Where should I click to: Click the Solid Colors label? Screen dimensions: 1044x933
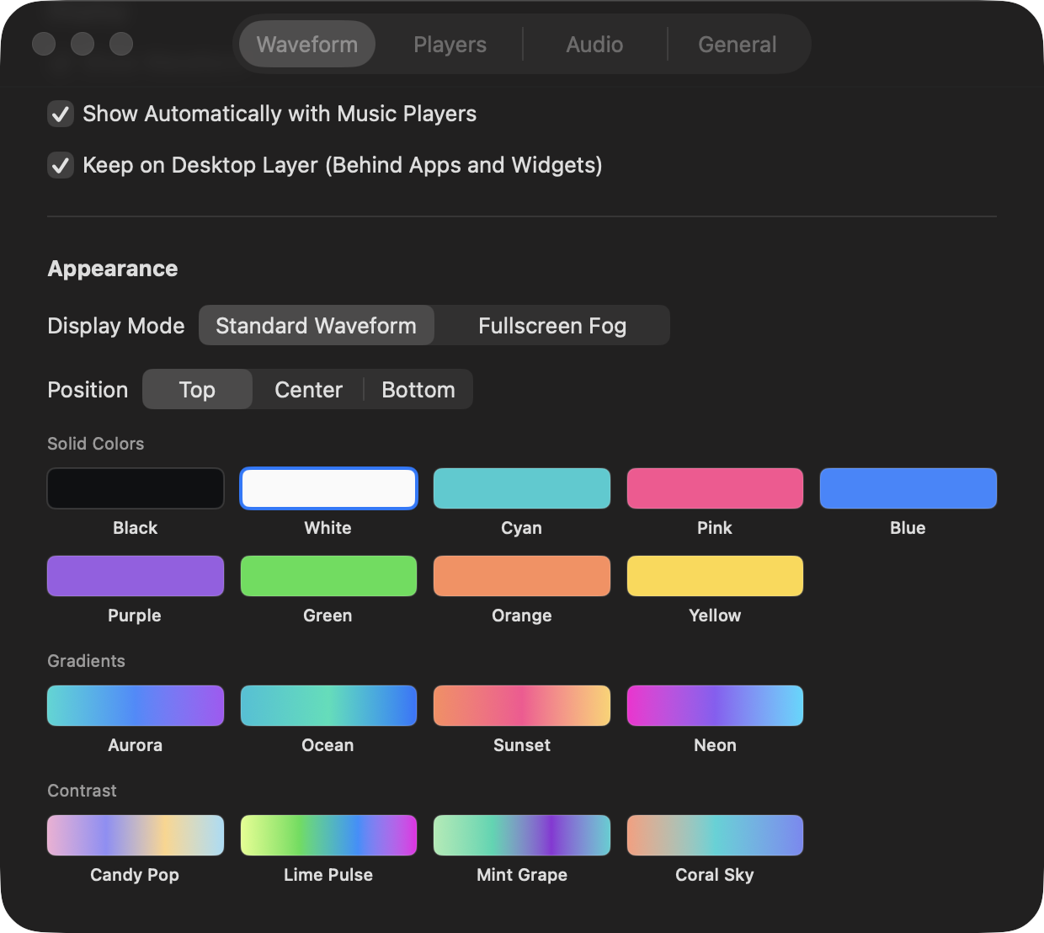click(x=96, y=444)
